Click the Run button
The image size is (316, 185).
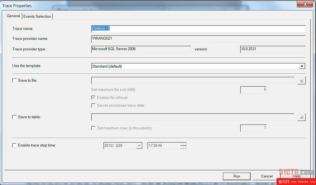coord(237,176)
